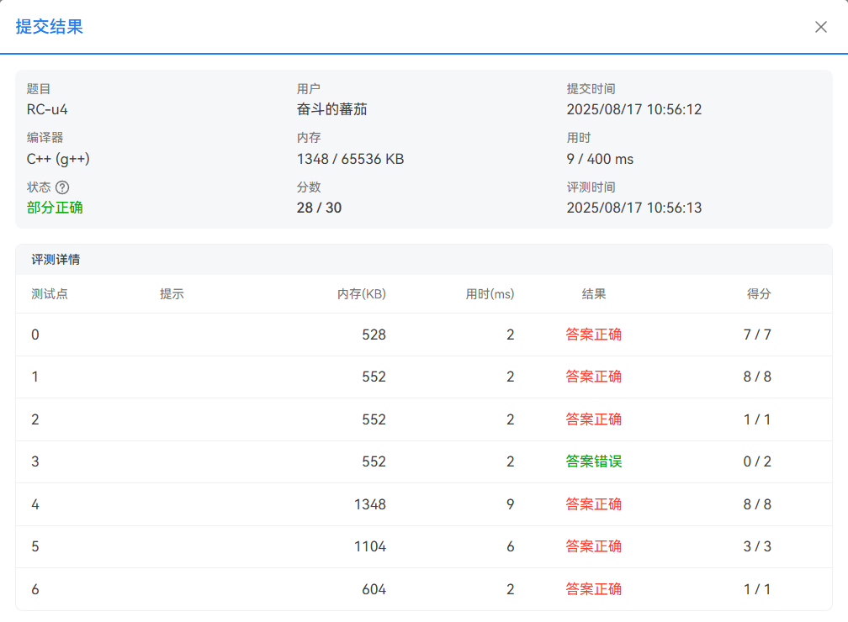Click test point 2 number
The height and width of the screenshot is (622, 848).
[35, 419]
